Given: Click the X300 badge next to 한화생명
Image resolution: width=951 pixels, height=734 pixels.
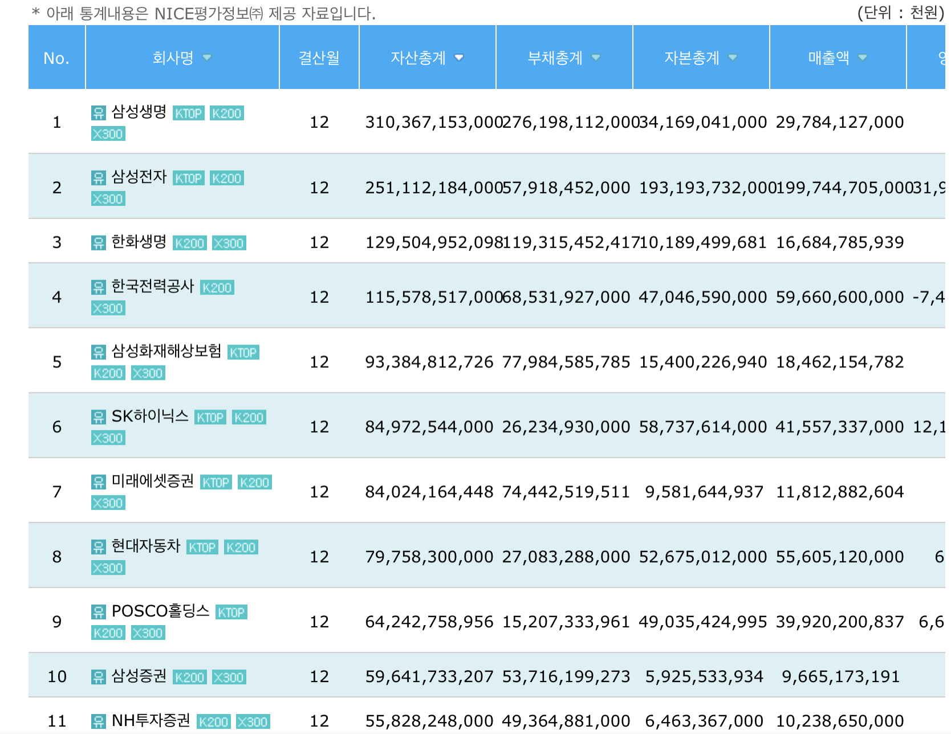Looking at the screenshot, I should (229, 244).
